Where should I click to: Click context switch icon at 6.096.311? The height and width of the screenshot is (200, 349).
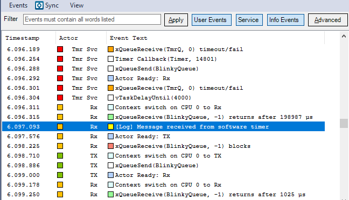coord(110,108)
